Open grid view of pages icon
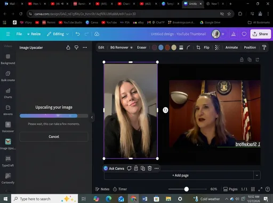Image resolution: width=273 pixels, height=203 pixels. (253, 189)
